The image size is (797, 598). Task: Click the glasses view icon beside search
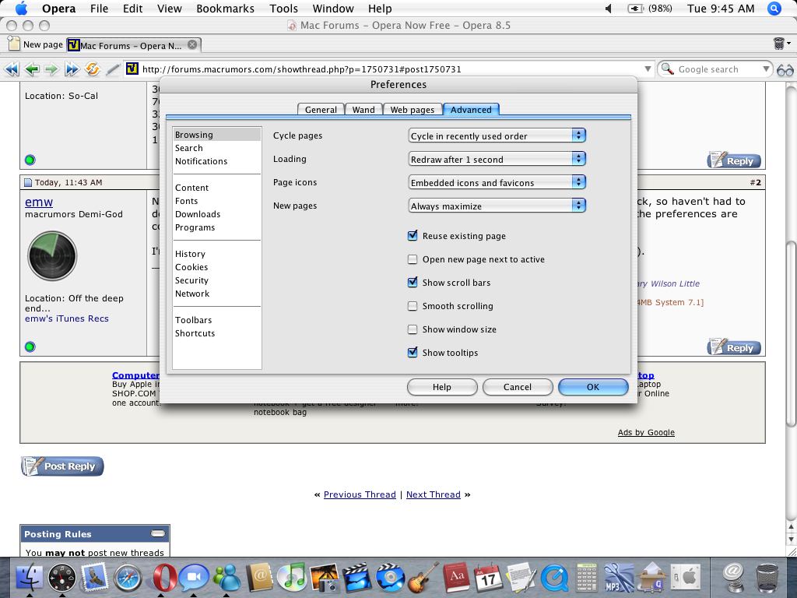click(785, 69)
